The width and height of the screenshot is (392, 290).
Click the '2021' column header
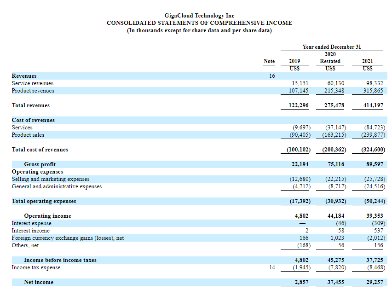(367, 61)
